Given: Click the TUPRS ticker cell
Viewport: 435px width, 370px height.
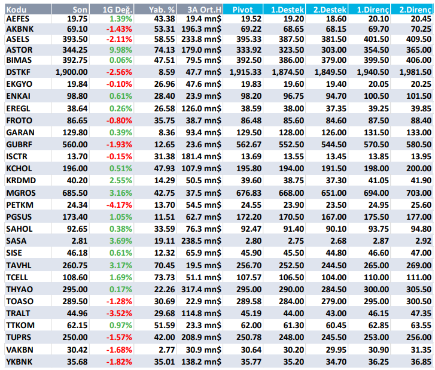Looking at the screenshot, I should click(19, 337).
